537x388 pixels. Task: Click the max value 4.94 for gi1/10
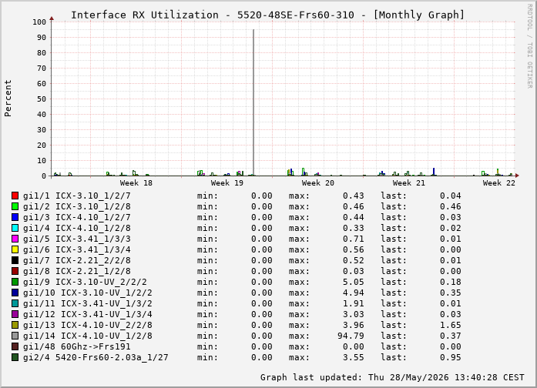click(354, 293)
